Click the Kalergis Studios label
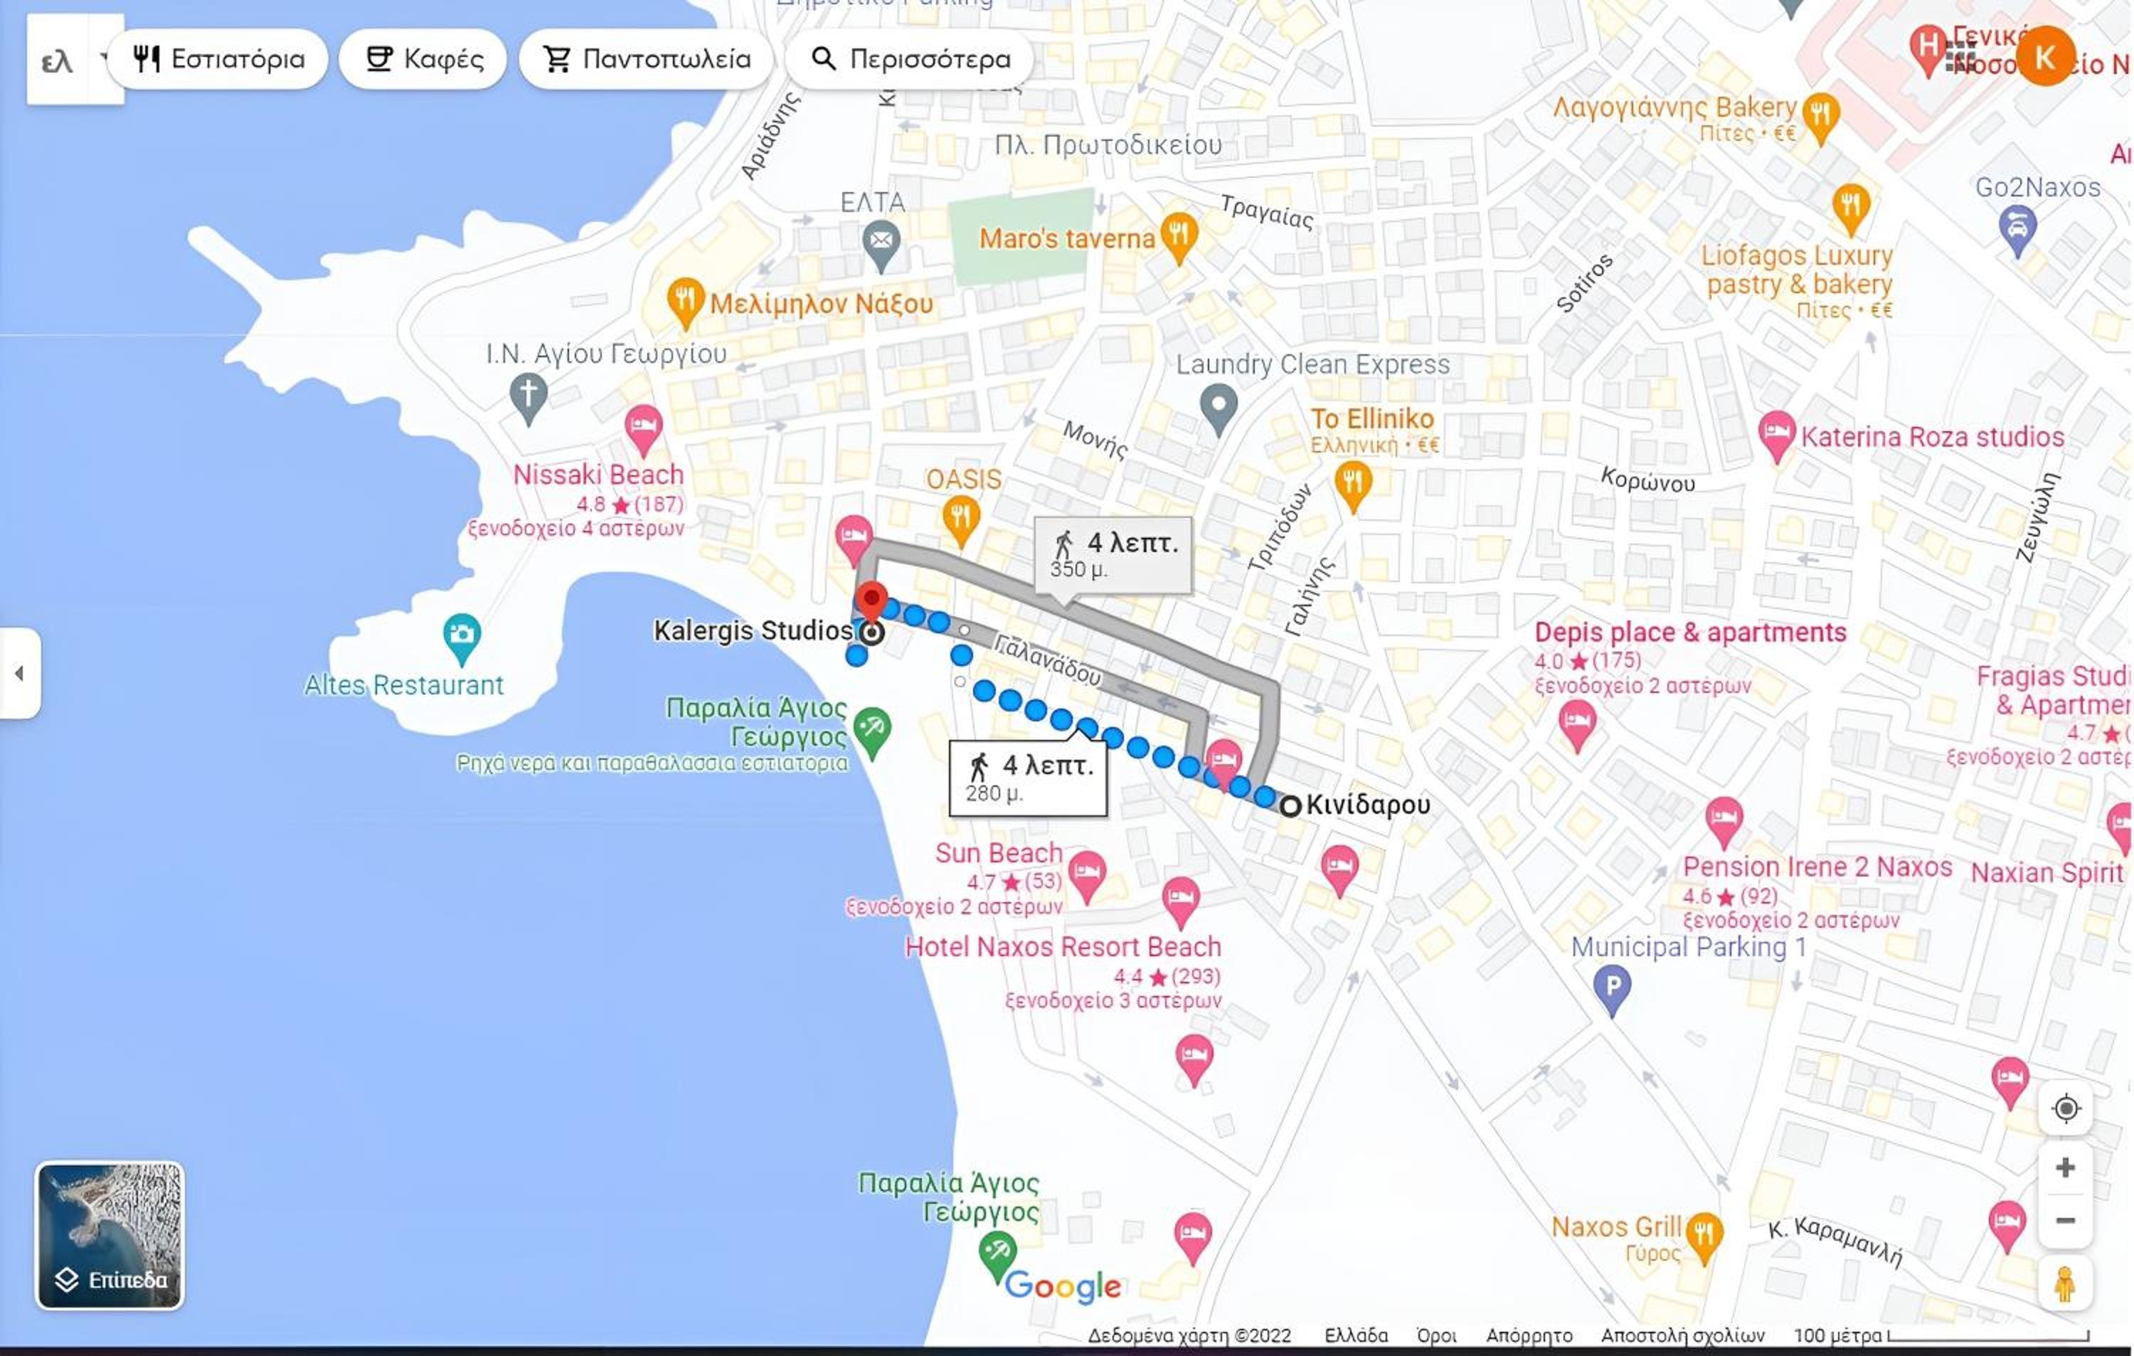Screen dimensions: 2134x1356 click(x=753, y=630)
